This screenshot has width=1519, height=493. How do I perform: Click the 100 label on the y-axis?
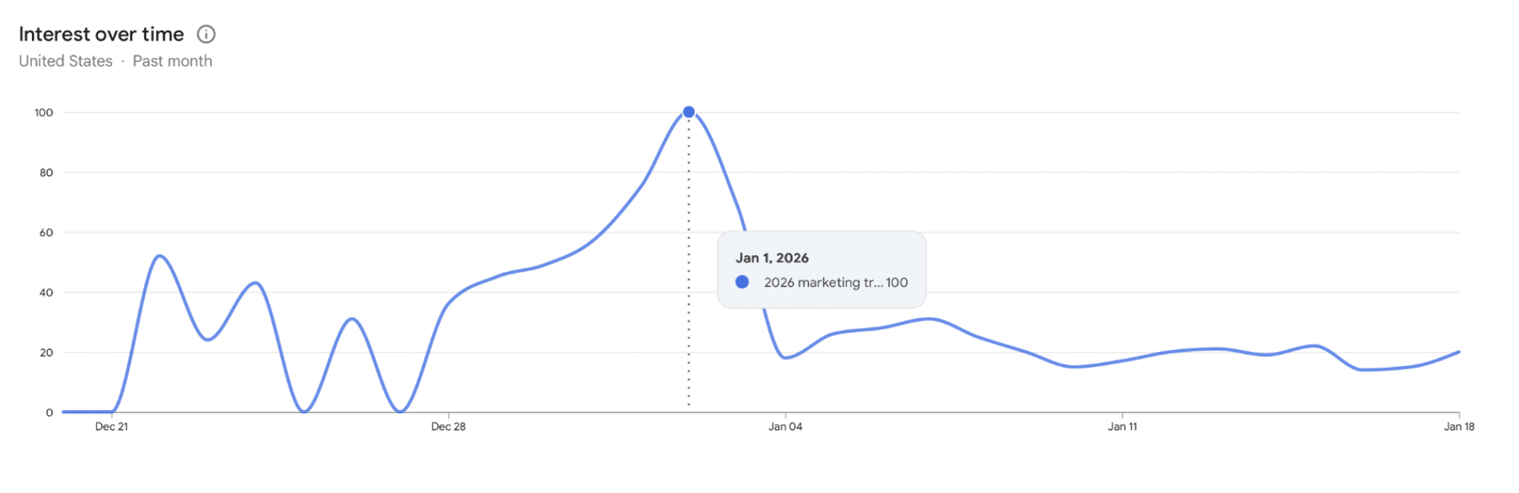pyautogui.click(x=44, y=113)
